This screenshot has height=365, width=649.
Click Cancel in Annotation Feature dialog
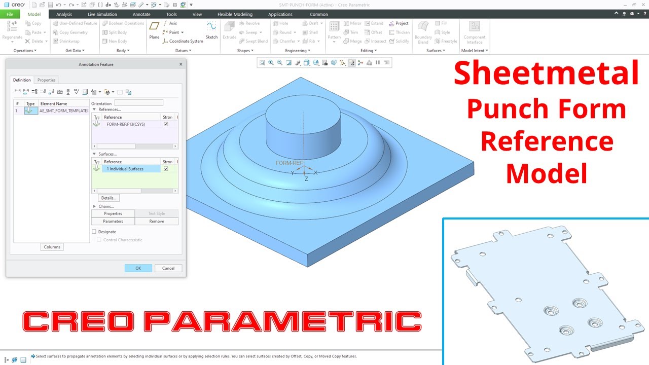[168, 268]
